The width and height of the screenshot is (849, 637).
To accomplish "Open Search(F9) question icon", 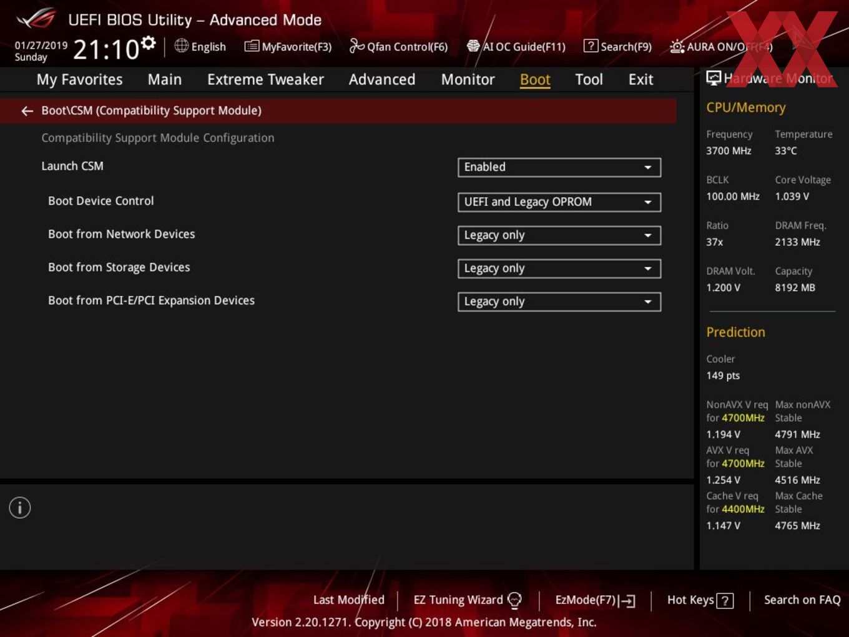I will (591, 46).
